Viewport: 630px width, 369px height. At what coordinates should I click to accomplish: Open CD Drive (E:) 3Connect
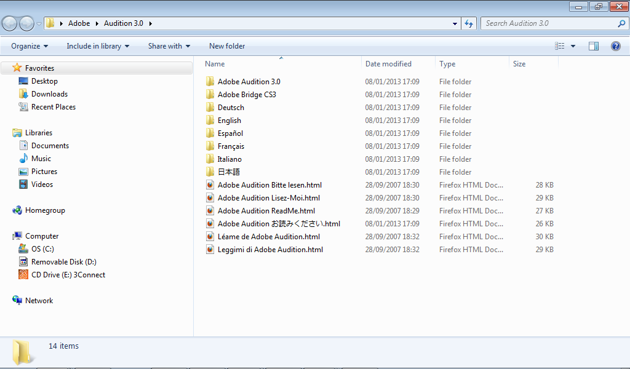tap(68, 275)
